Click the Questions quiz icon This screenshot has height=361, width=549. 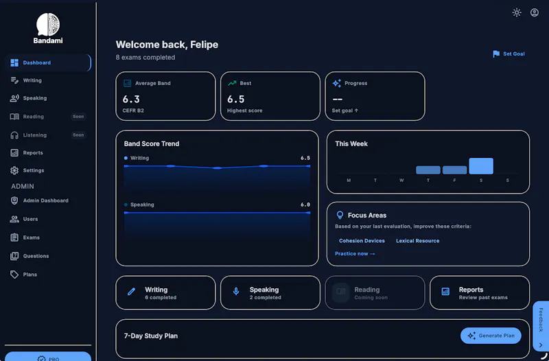[x=14, y=256]
